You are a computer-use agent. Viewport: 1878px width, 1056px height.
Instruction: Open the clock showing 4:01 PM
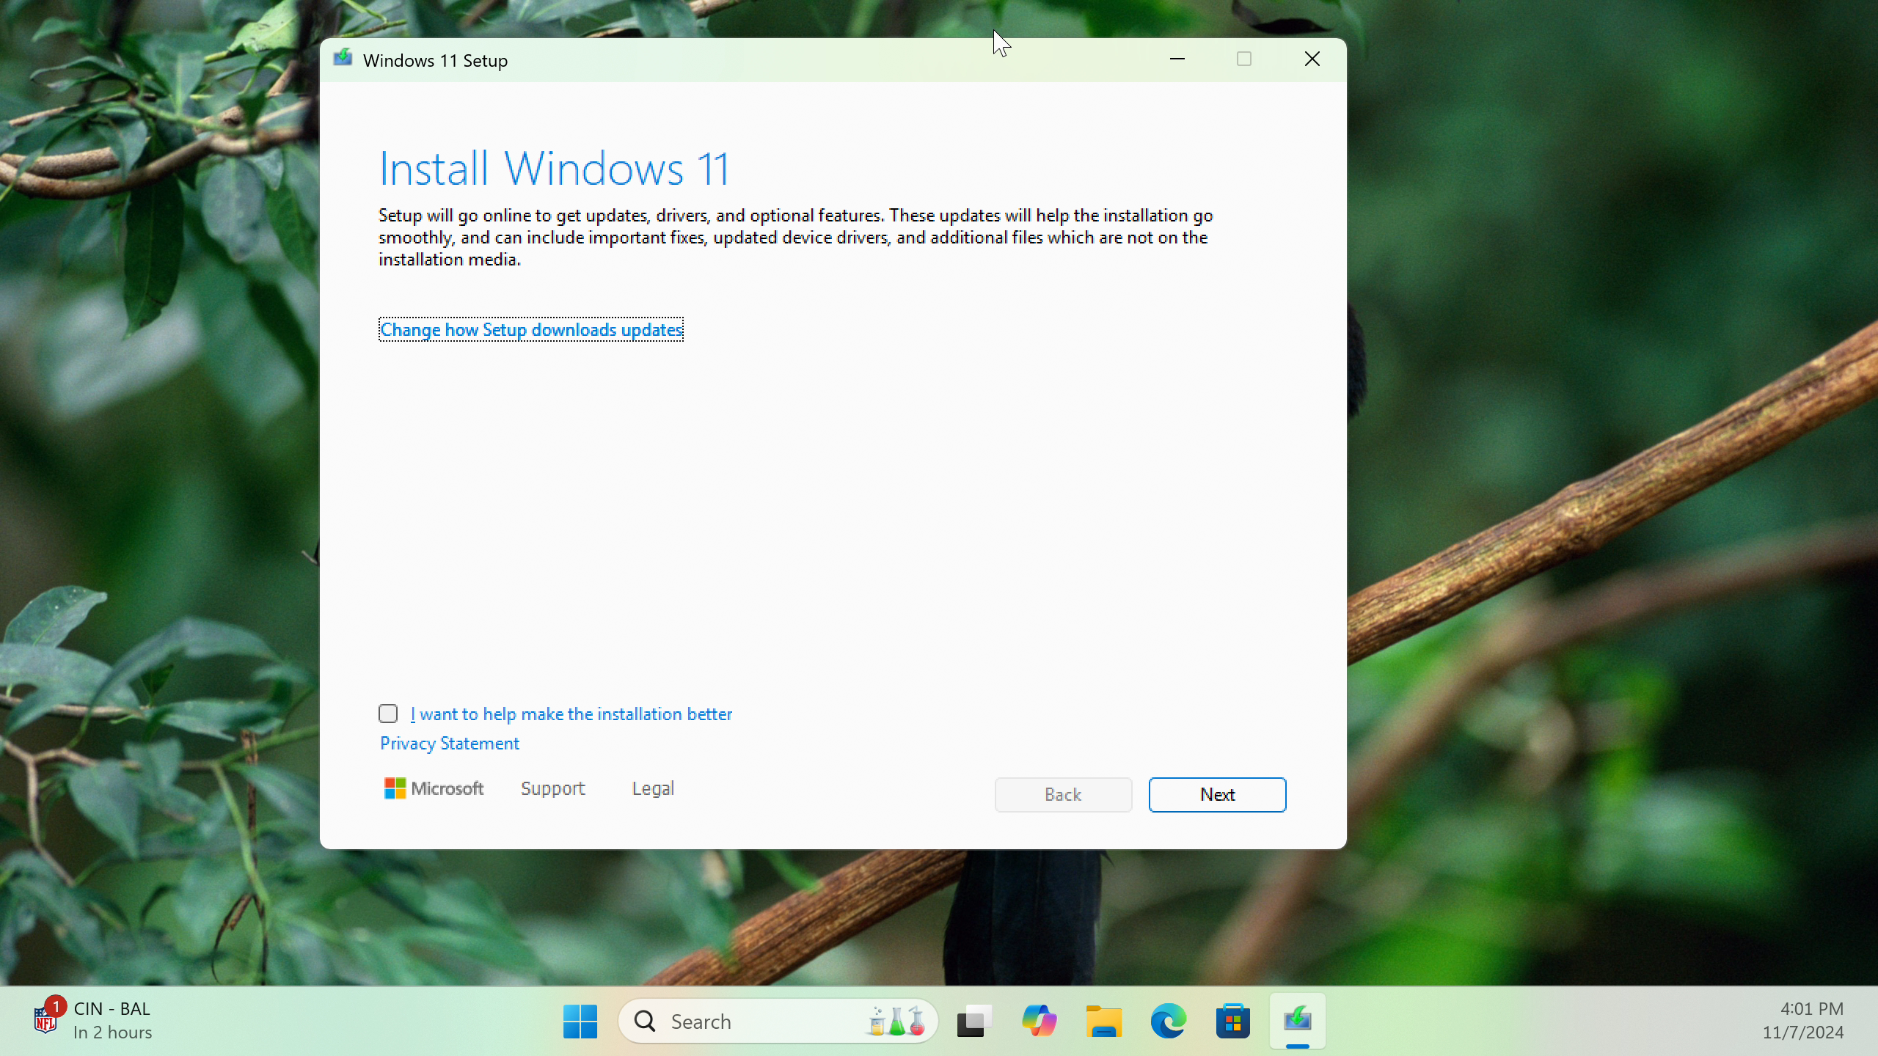pos(1803,1021)
